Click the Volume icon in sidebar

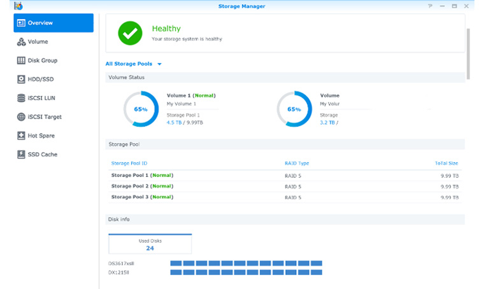click(x=21, y=42)
